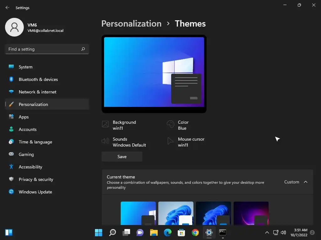Image resolution: width=321 pixels, height=240 pixels.
Task: Open the Command Prompt taskbar icon
Action: (223, 232)
